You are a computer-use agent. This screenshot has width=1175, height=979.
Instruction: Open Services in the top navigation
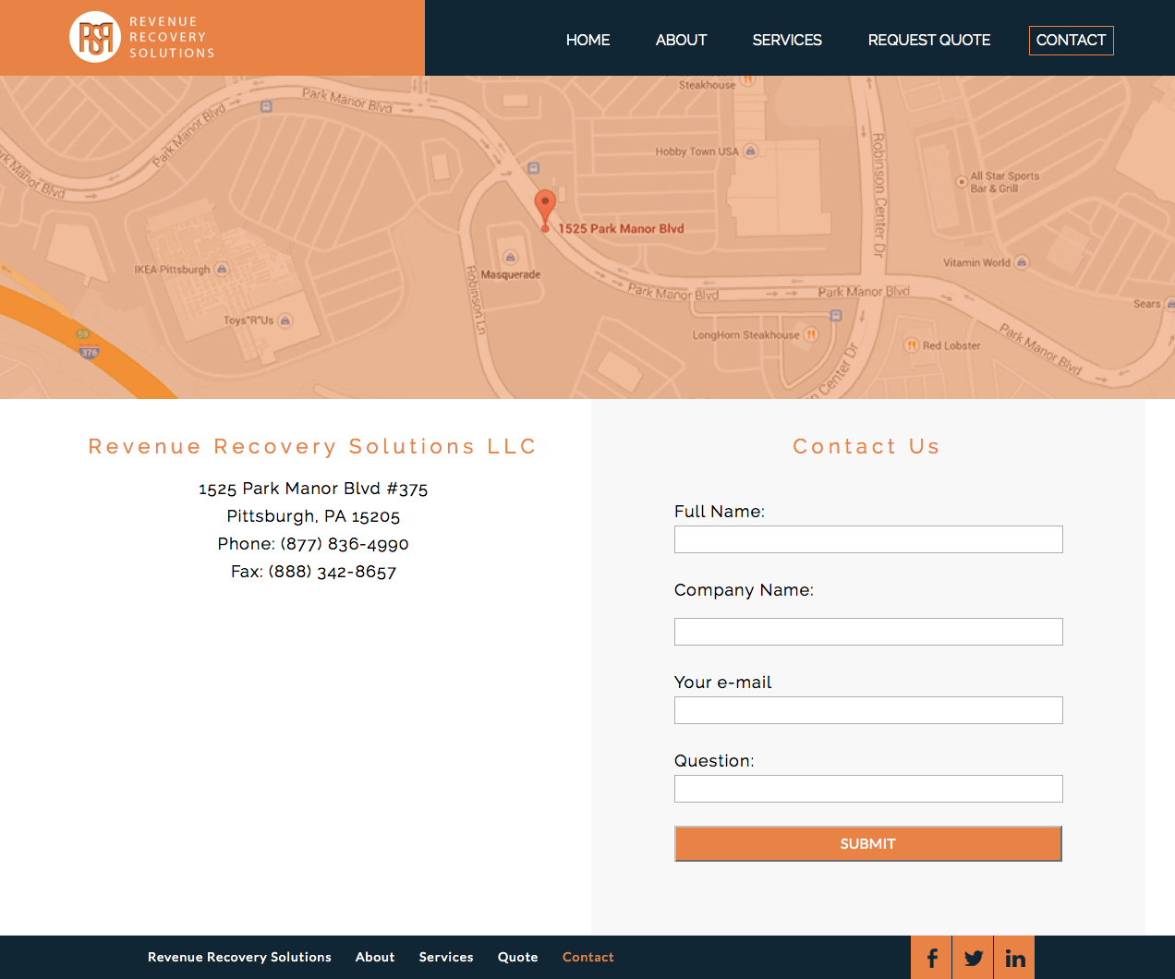787,41
